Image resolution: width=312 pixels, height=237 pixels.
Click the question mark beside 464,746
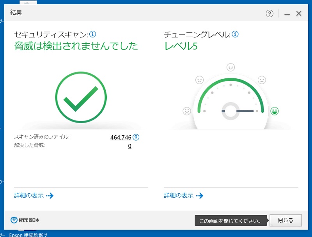tap(135, 137)
